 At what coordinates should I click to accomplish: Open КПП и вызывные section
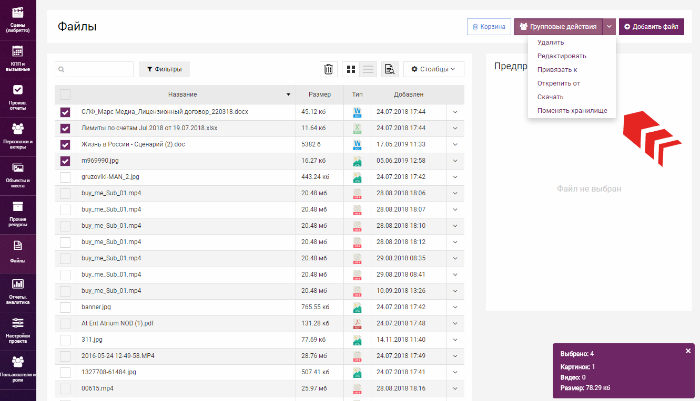click(x=18, y=59)
